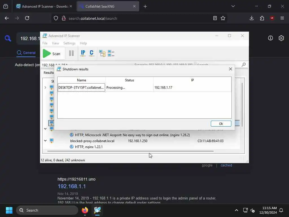289x217 pixels.
Task: Show hidden system tray icons chevron
Action: pyautogui.click(x=237, y=210)
